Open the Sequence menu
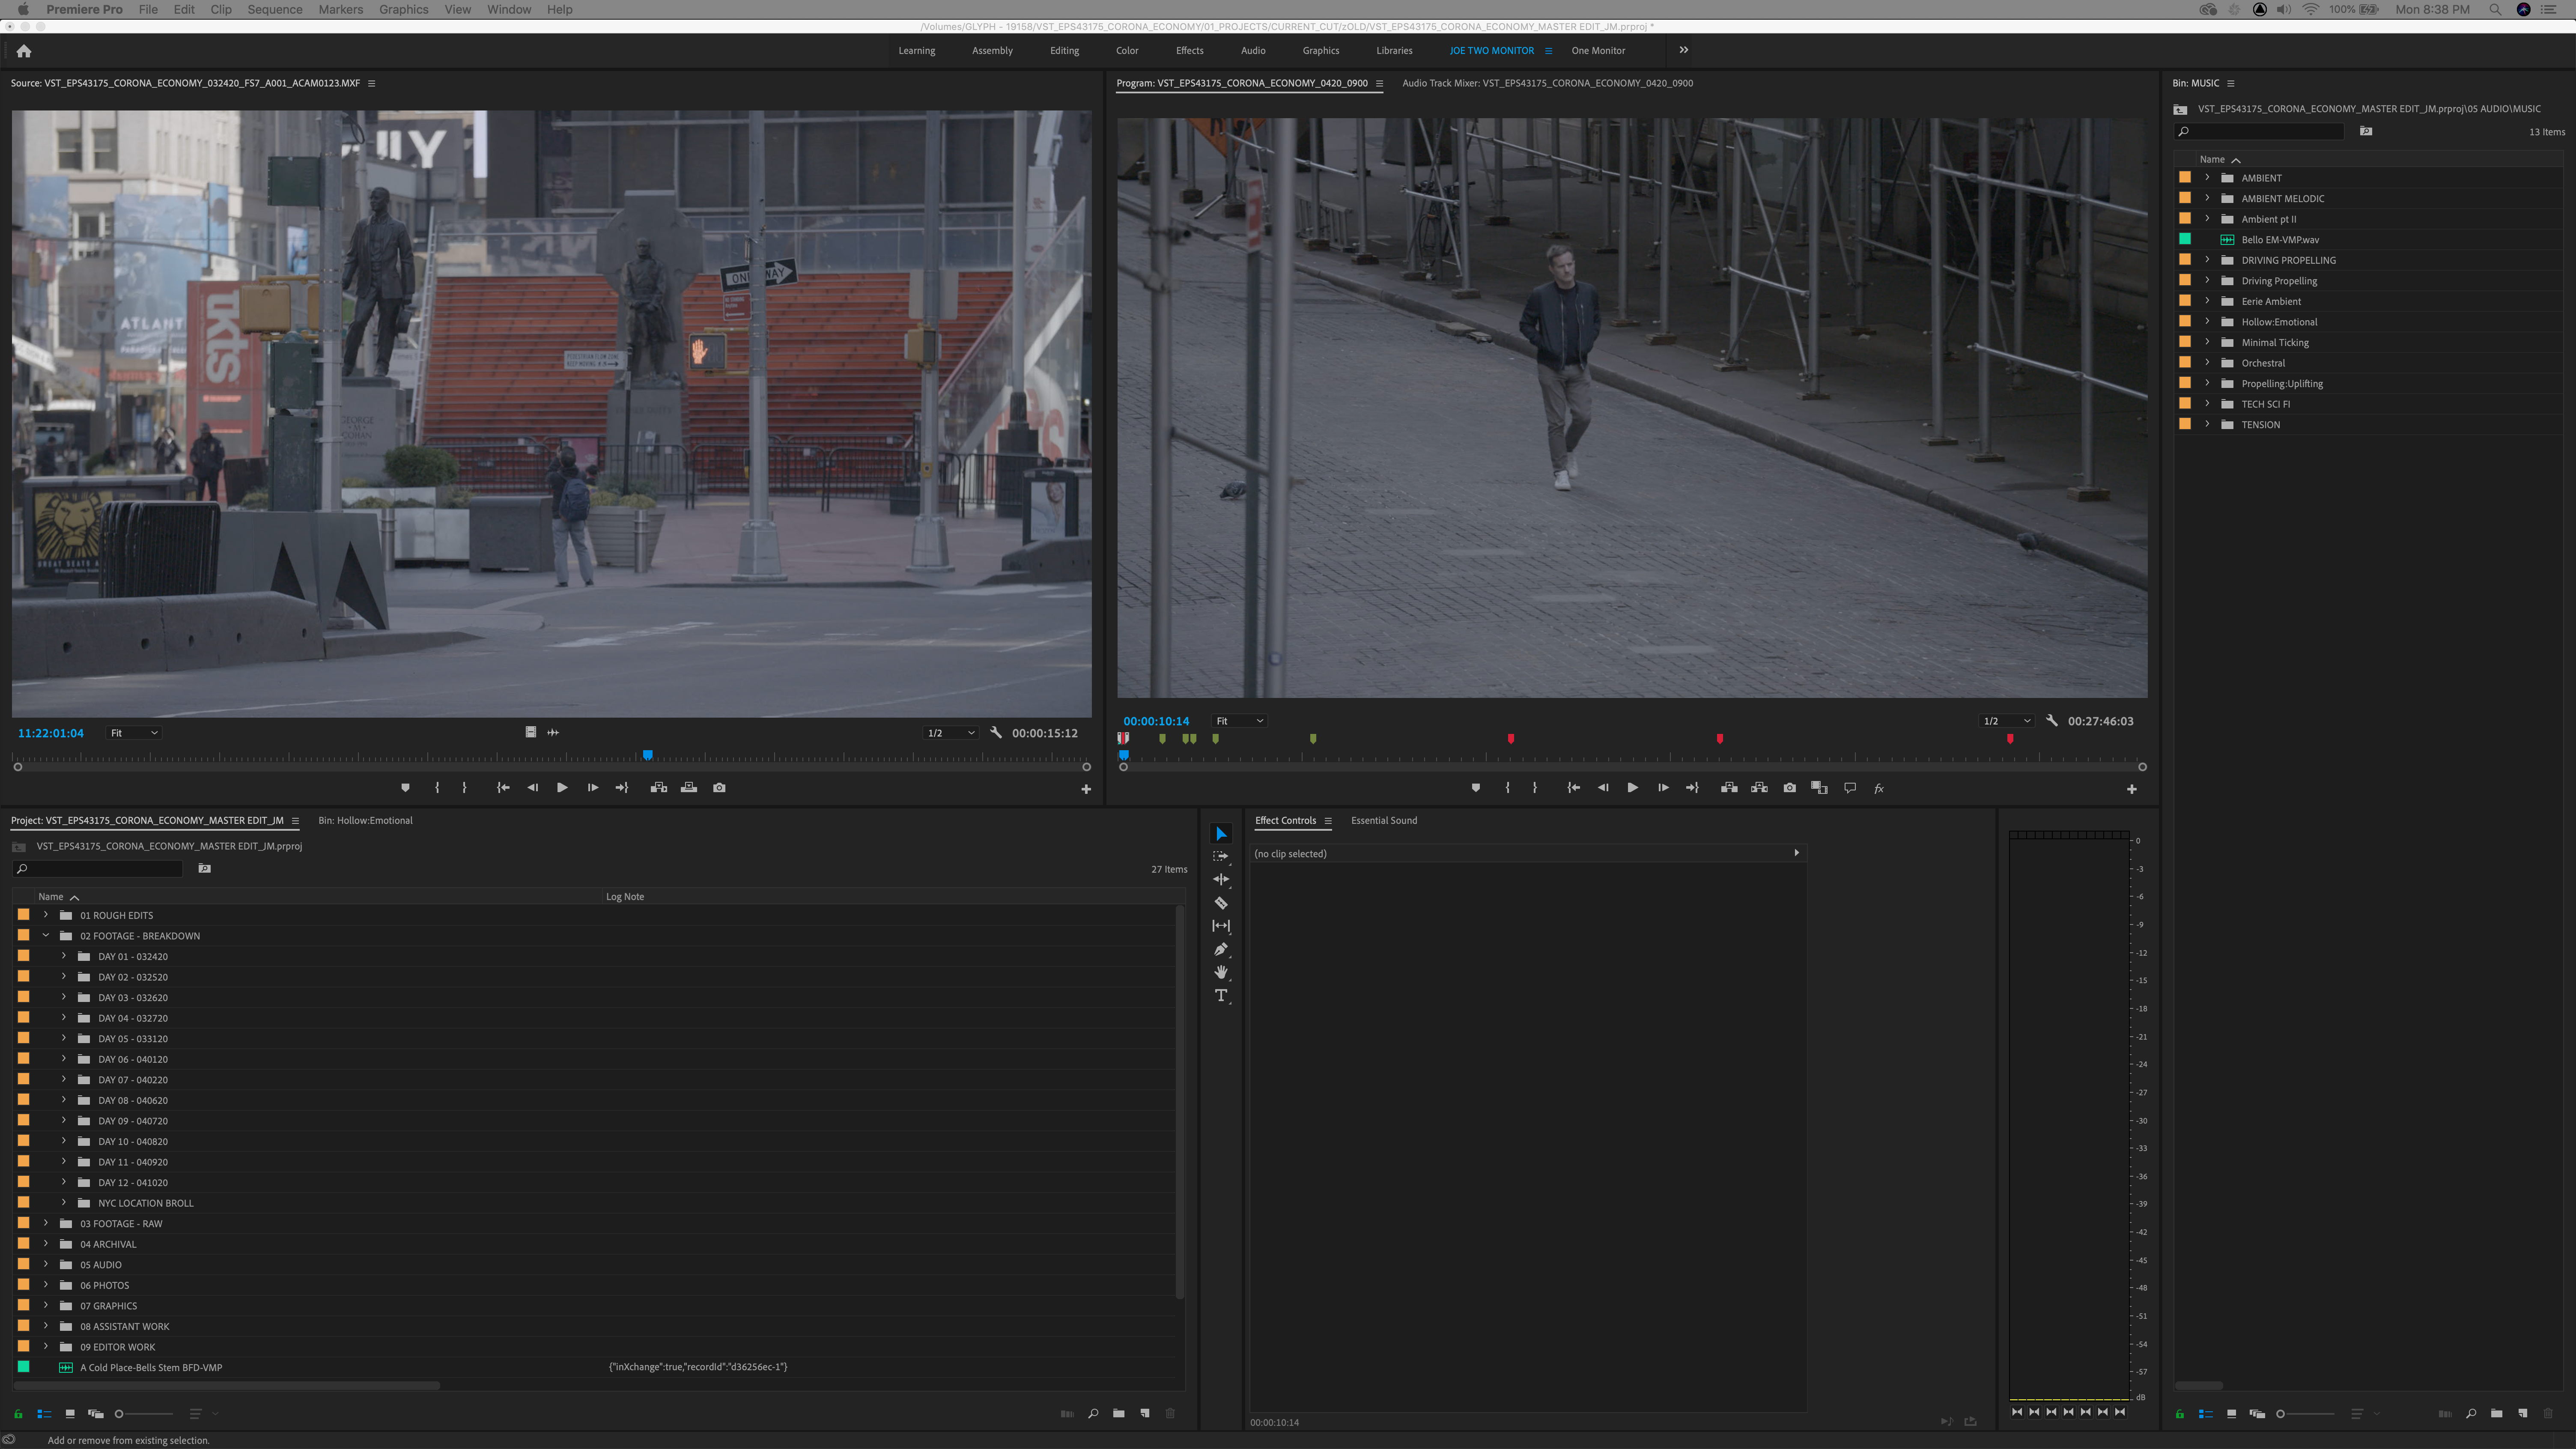The height and width of the screenshot is (1449, 2576). point(274,9)
